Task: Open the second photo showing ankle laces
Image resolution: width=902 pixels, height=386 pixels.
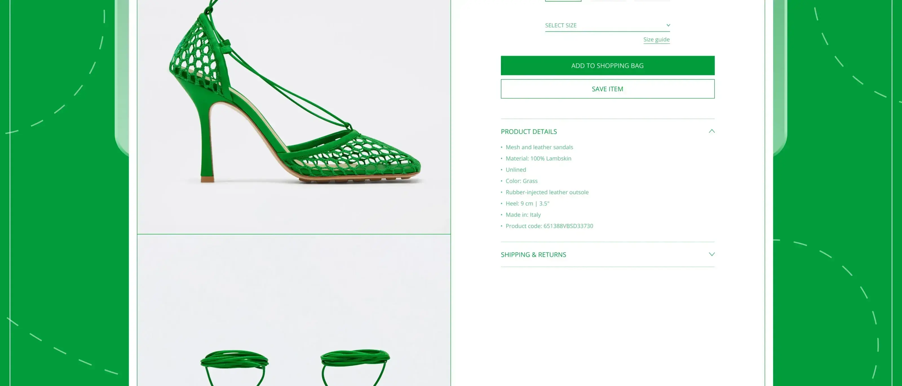Action: (x=293, y=310)
